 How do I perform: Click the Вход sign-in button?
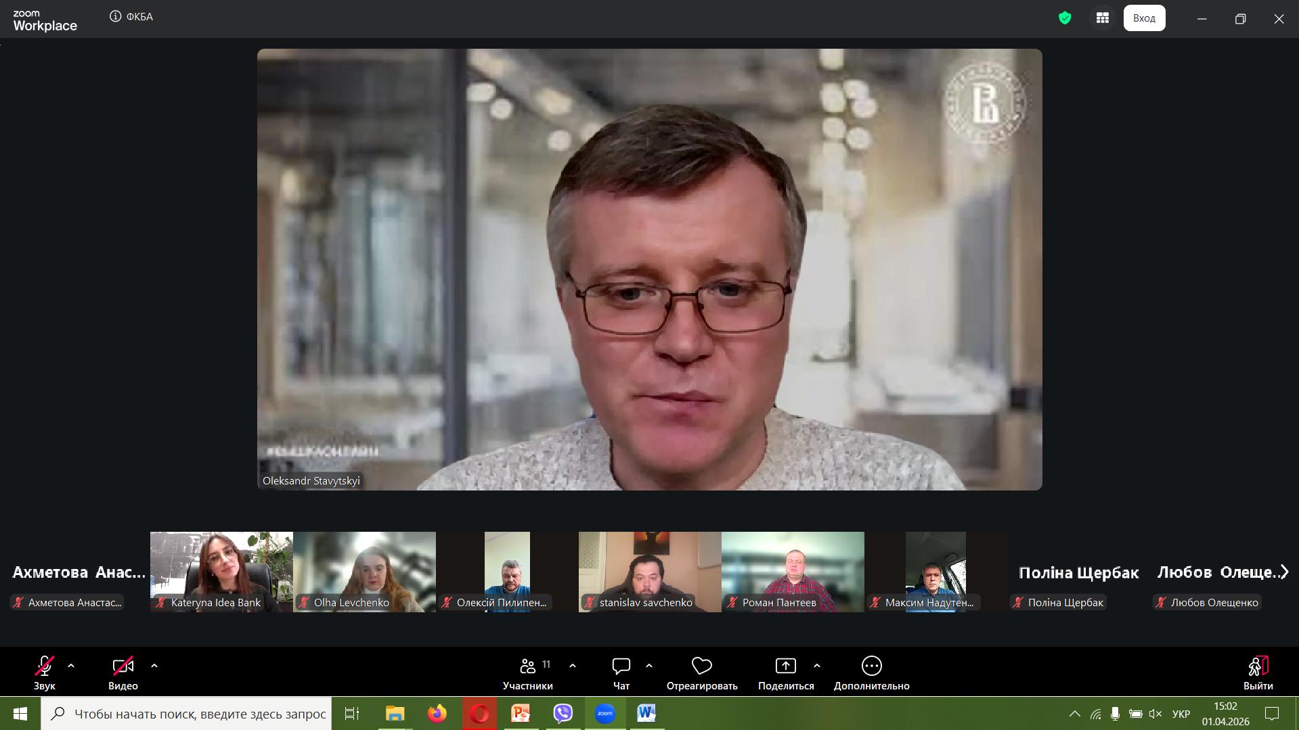(1144, 18)
